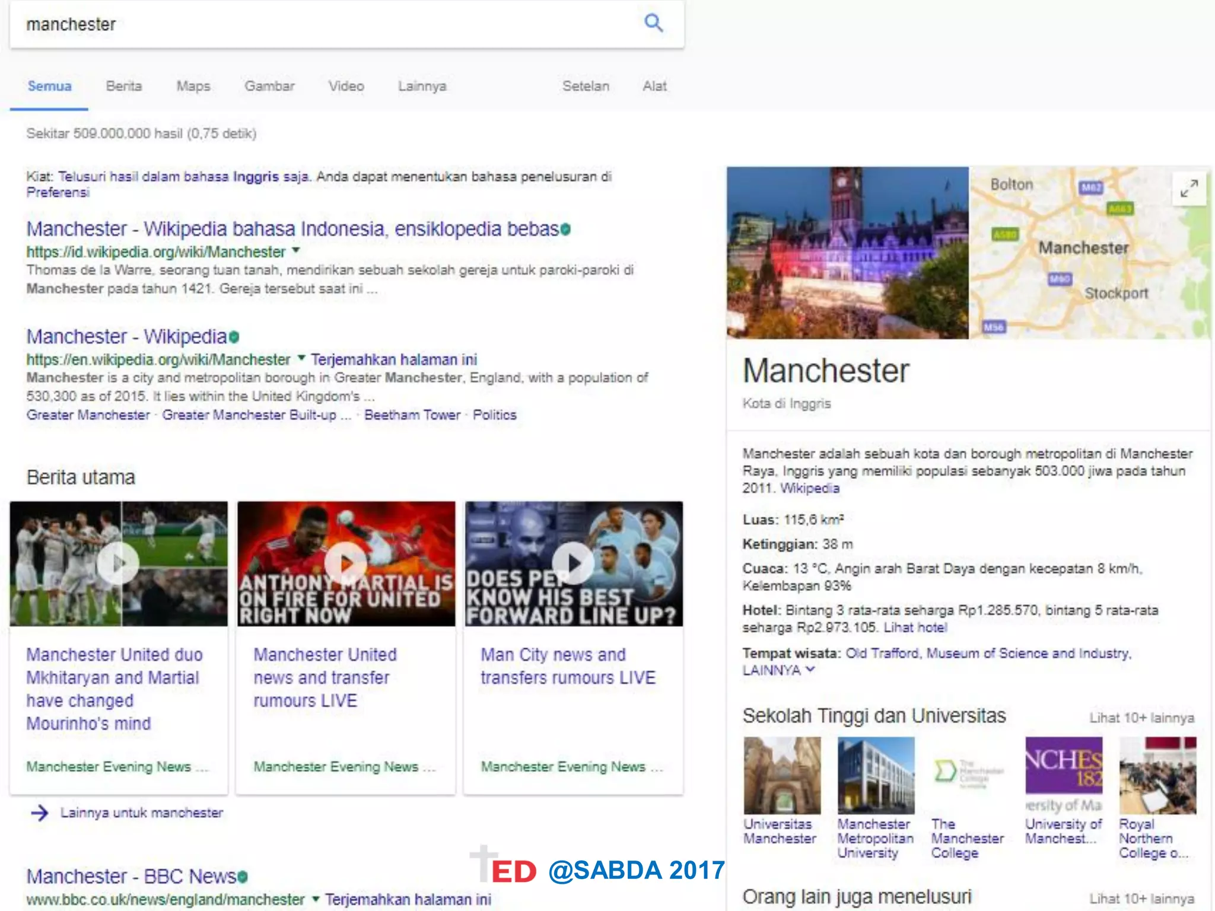Play the Manchester United duo video
The height and width of the screenshot is (911, 1215).
[118, 563]
